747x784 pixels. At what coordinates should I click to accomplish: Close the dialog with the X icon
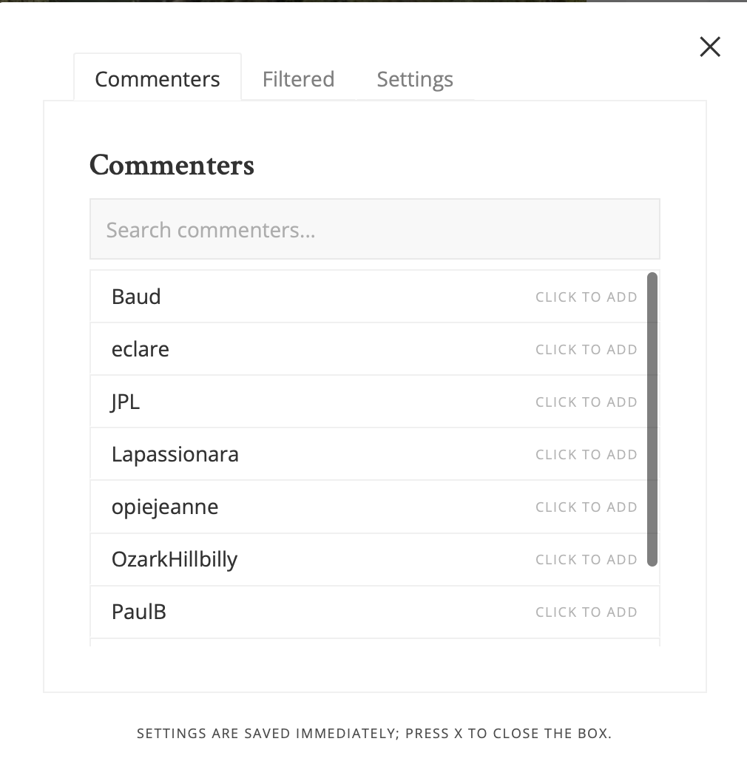pyautogui.click(x=709, y=47)
